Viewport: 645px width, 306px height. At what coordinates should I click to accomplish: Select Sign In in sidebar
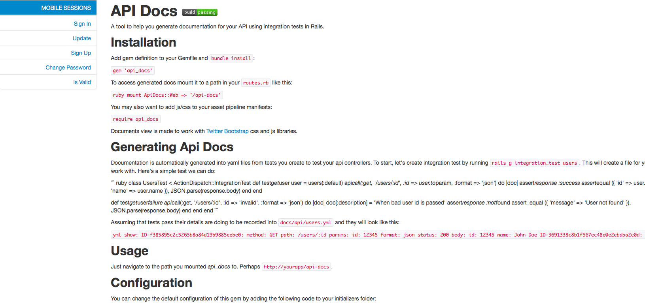82,24
